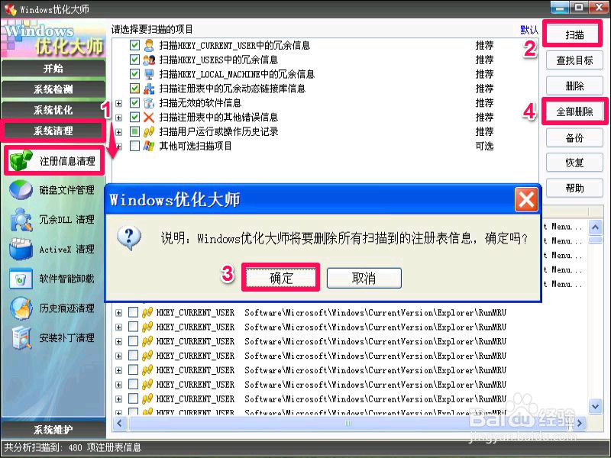Click icon of 扫描无效的软件信息 item
This screenshot has height=458, width=611.
tap(149, 103)
